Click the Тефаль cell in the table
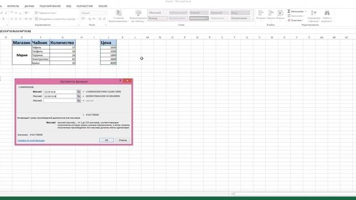The height and width of the screenshot is (200, 356). point(41,47)
